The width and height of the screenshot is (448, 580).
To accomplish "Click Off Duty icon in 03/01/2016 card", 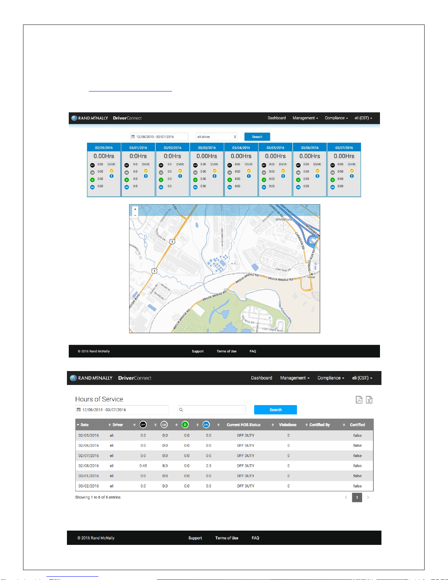I will pos(127,165).
